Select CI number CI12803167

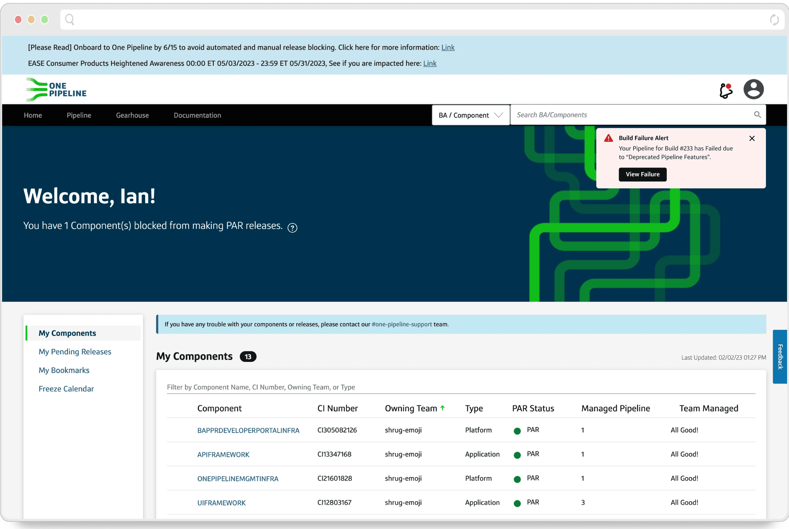334,502
